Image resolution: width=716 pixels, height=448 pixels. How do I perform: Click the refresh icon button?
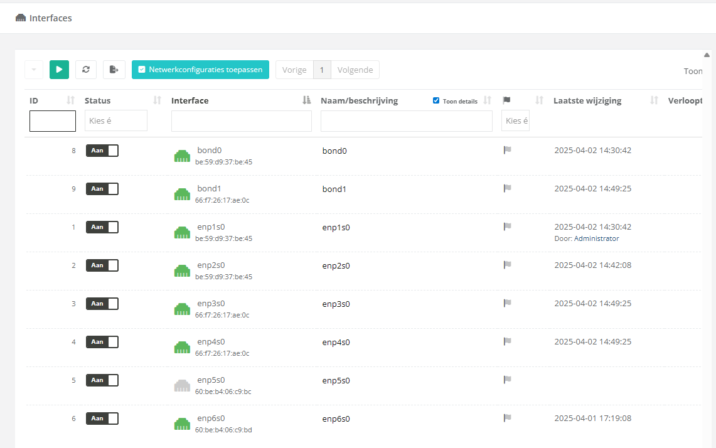85,70
